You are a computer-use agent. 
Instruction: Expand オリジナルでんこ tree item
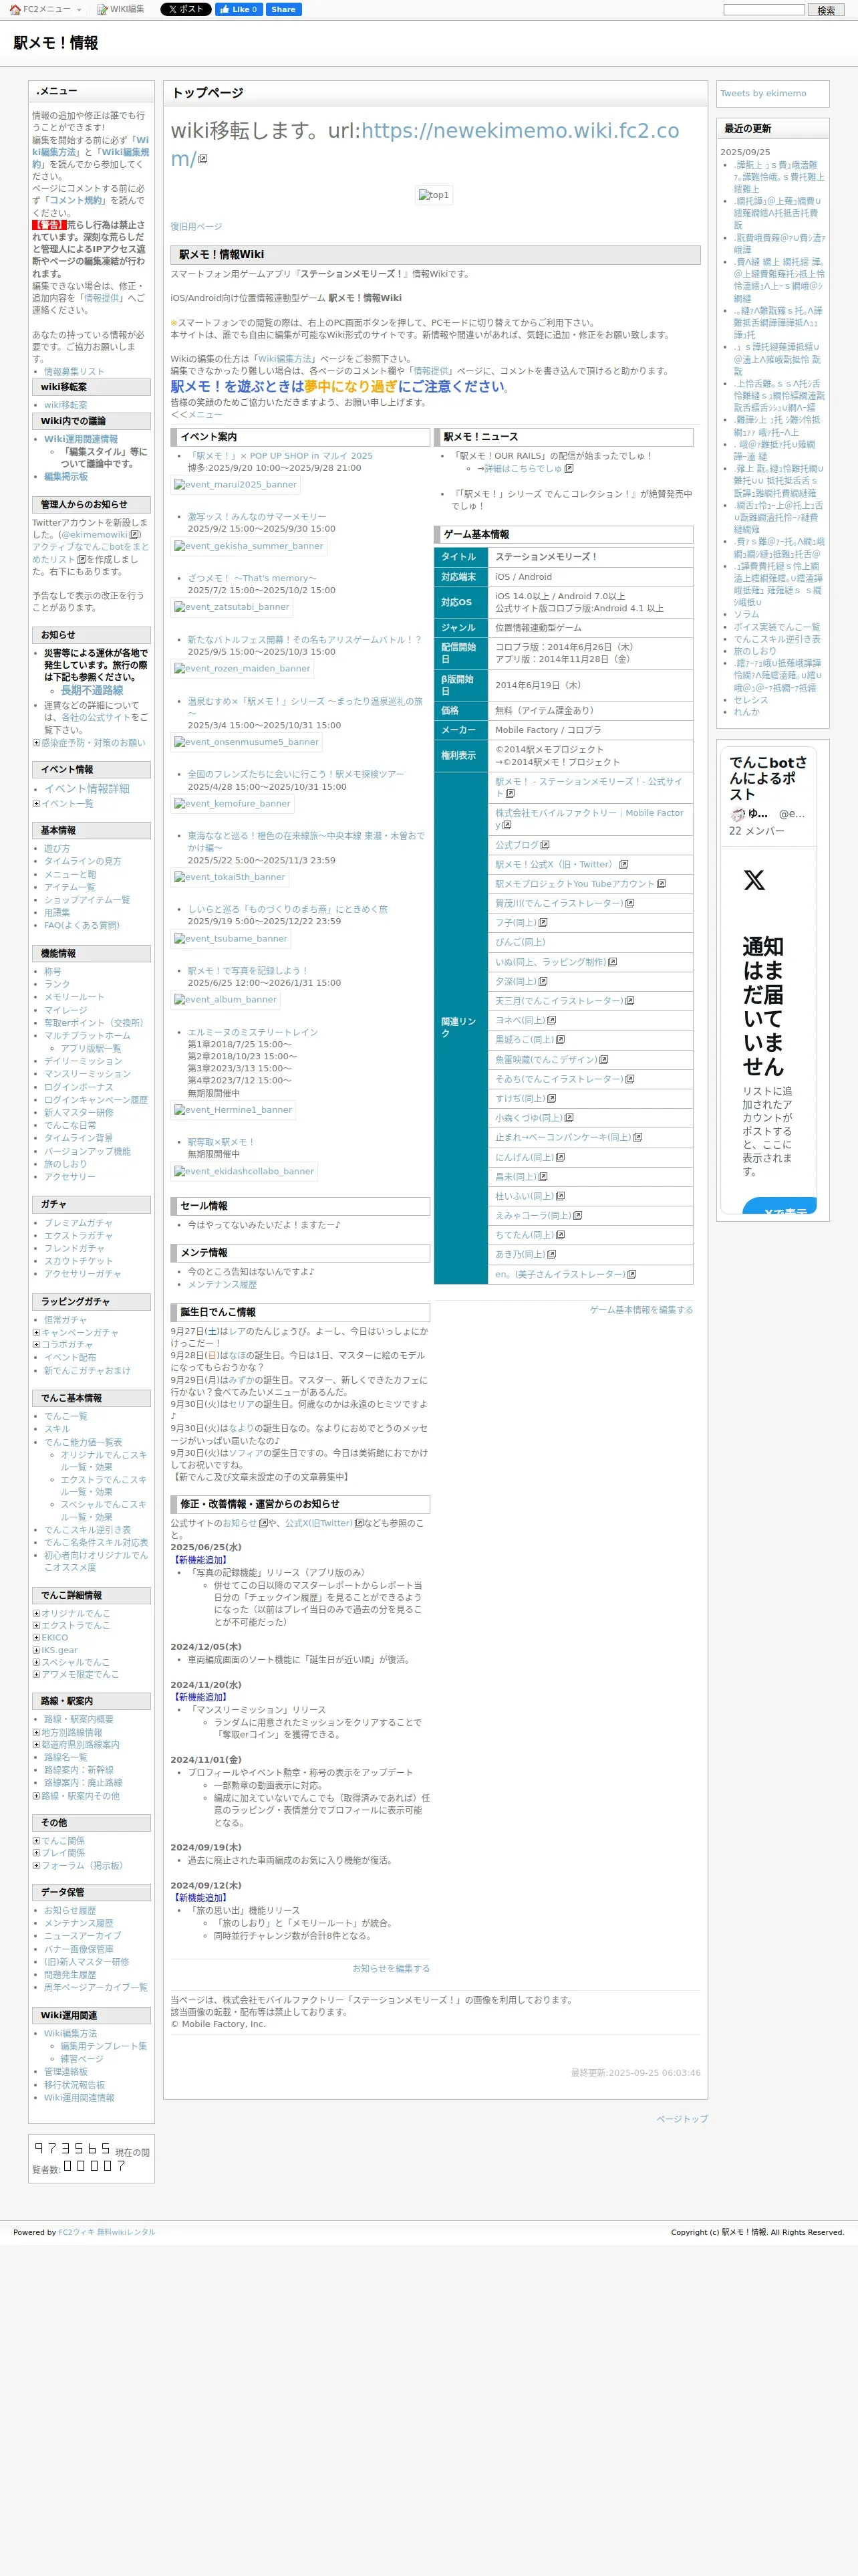(x=36, y=1614)
